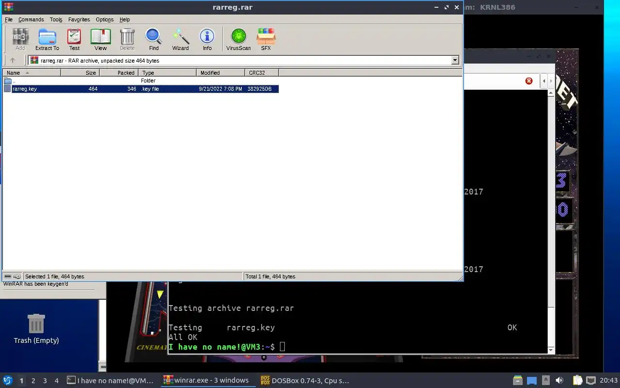Click the taskbar clock showing 20:43

click(x=609, y=381)
